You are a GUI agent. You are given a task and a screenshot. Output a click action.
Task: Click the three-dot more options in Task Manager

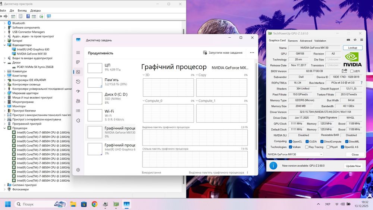(252, 53)
